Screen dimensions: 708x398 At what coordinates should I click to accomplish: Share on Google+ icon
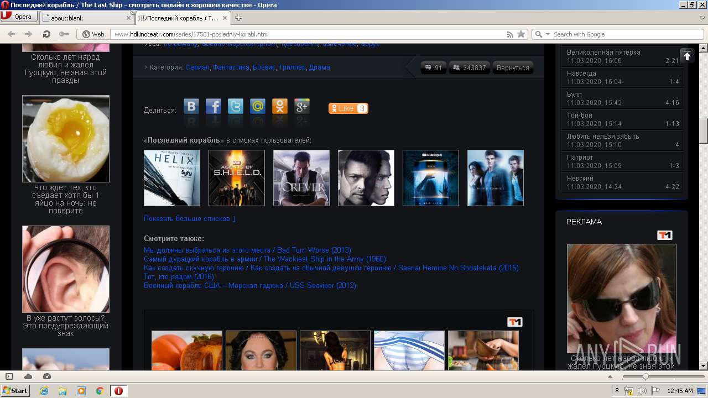(x=302, y=106)
